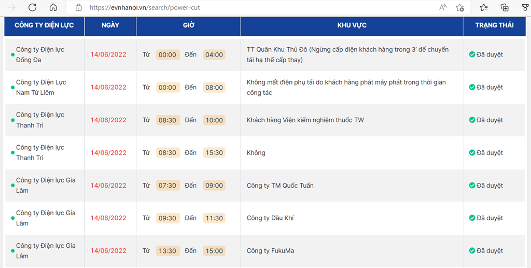Click end time 09:00 badge
Viewport: 531px width, 268px height.
click(214, 186)
